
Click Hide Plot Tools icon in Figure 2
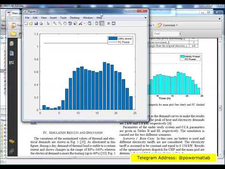coord(109,23)
